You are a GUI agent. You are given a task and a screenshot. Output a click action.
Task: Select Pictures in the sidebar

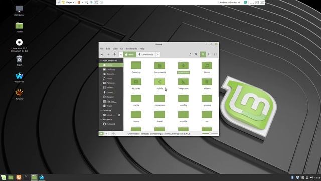pyautogui.click(x=111, y=83)
